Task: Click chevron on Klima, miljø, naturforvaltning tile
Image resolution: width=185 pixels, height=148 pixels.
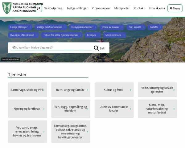Action: (174, 109)
